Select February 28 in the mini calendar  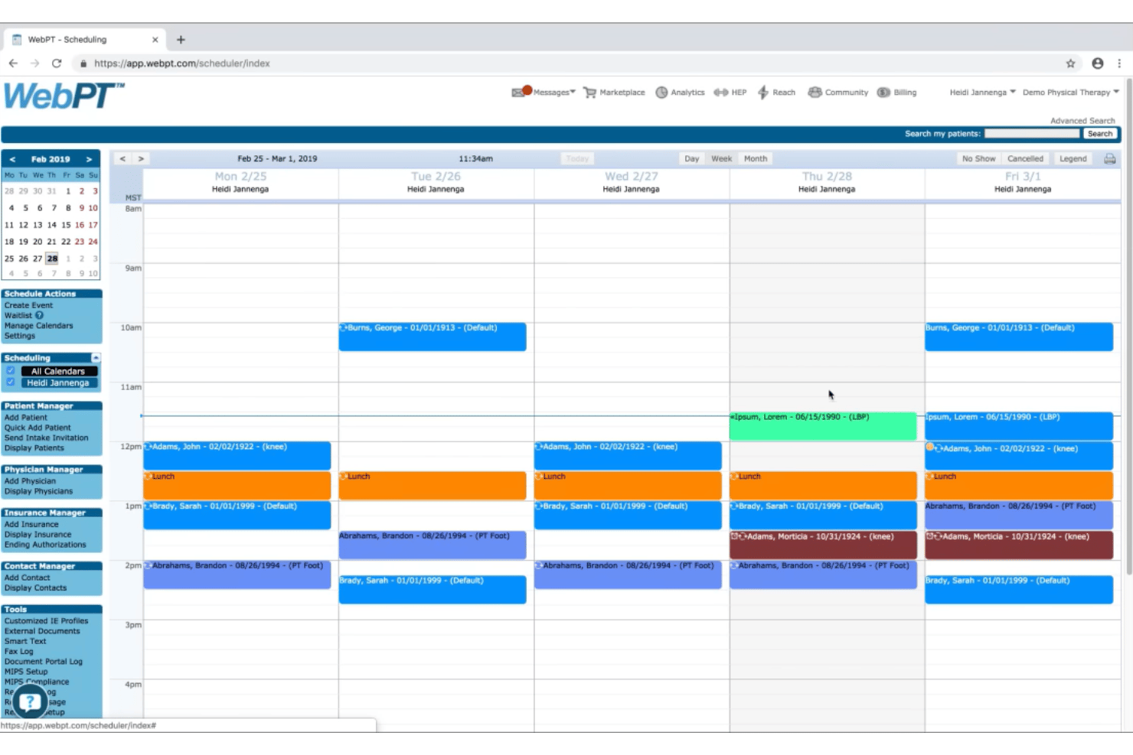(52, 259)
